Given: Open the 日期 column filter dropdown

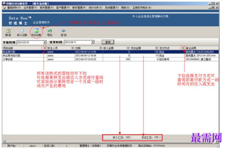Looking at the screenshot, I should [101, 48].
